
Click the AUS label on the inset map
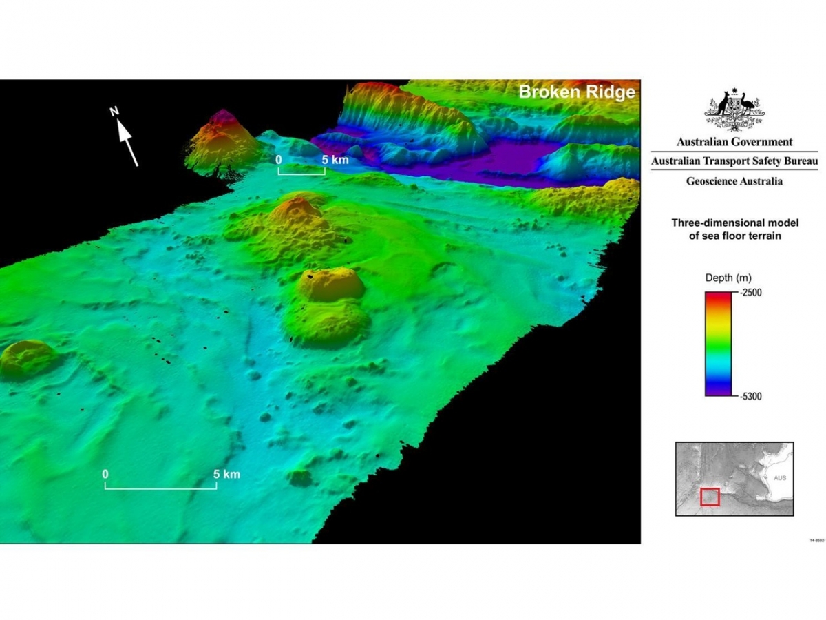tap(779, 477)
